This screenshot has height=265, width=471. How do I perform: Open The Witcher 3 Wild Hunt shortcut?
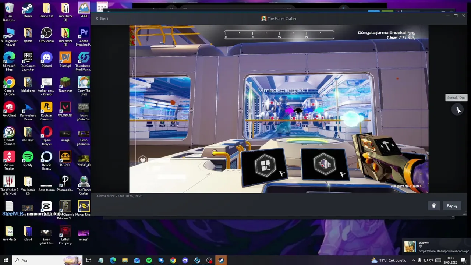[x=9, y=185]
